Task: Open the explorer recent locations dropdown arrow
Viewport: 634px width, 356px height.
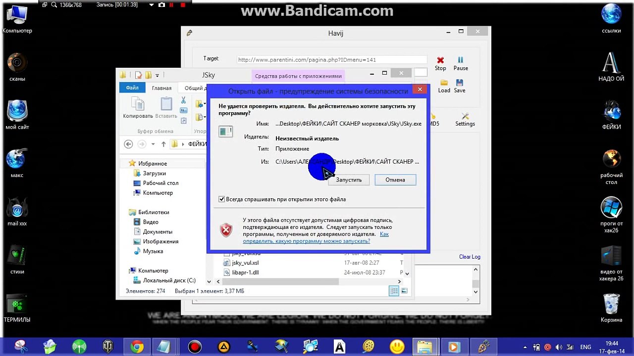Action: (153, 144)
